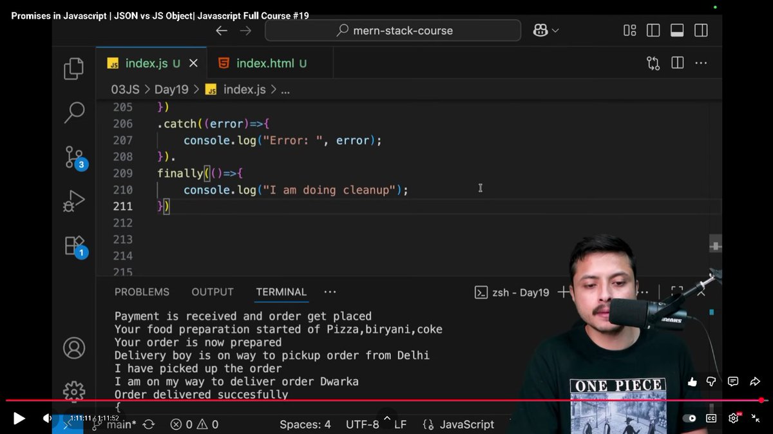This screenshot has width=773, height=434.
Task: Open the video comments icon
Action: pyautogui.click(x=733, y=382)
